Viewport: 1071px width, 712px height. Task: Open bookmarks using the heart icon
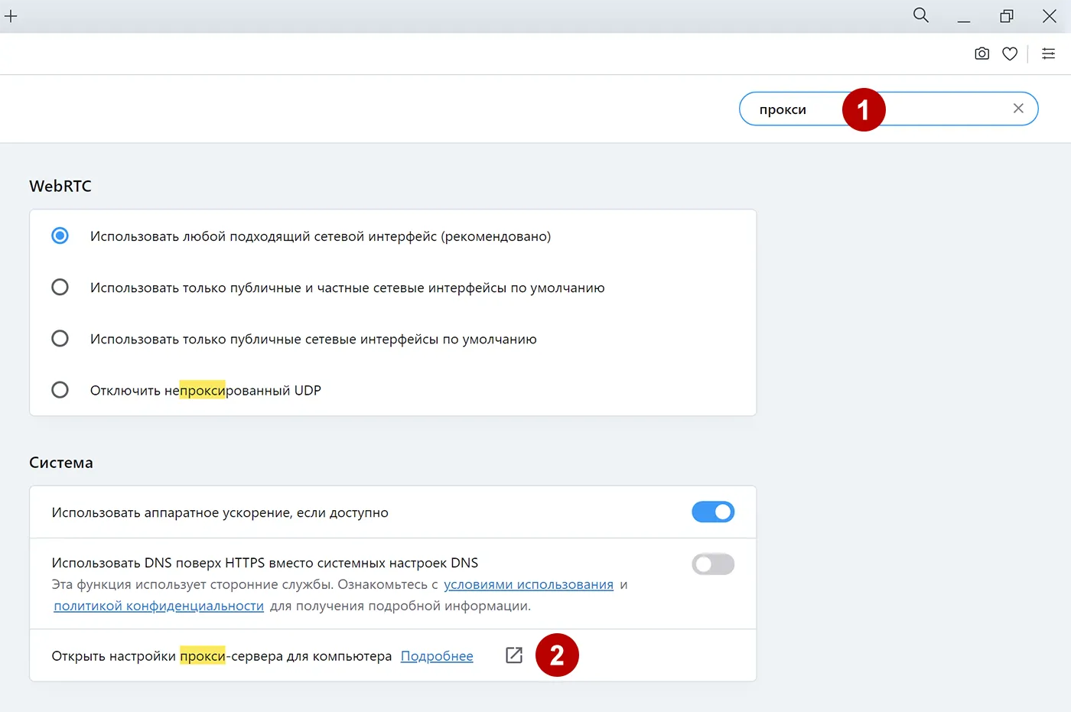point(1010,54)
